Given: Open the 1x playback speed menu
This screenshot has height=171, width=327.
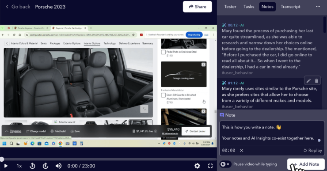Looking at the screenshot, I should (19, 166).
